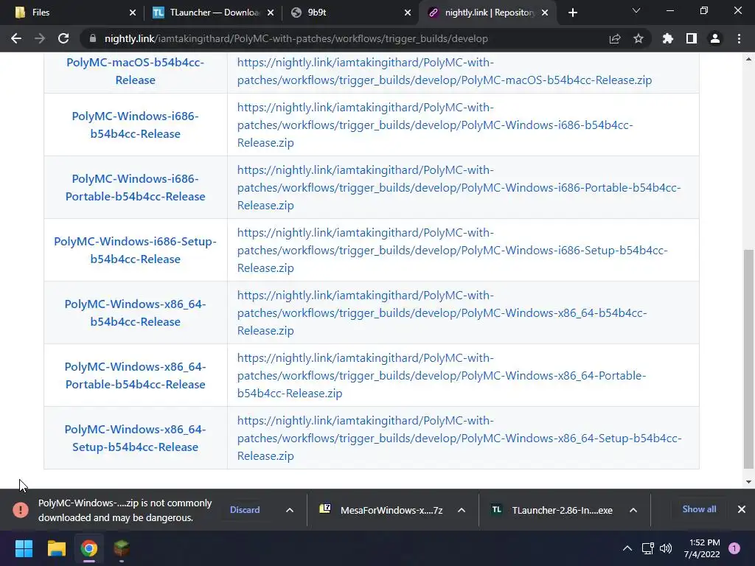Open File Explorer from the taskbar

[56, 548]
